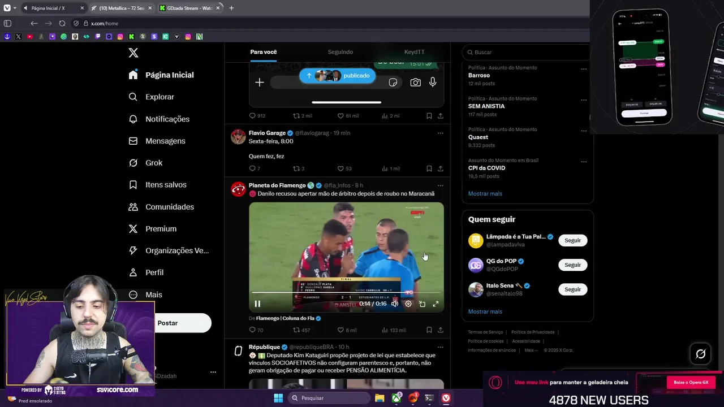The image size is (724, 407).
Task: Follow Italo Sena
Action: 572,289
